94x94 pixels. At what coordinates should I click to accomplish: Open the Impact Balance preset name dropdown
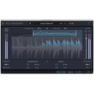pyautogui.click(x=47, y=23)
